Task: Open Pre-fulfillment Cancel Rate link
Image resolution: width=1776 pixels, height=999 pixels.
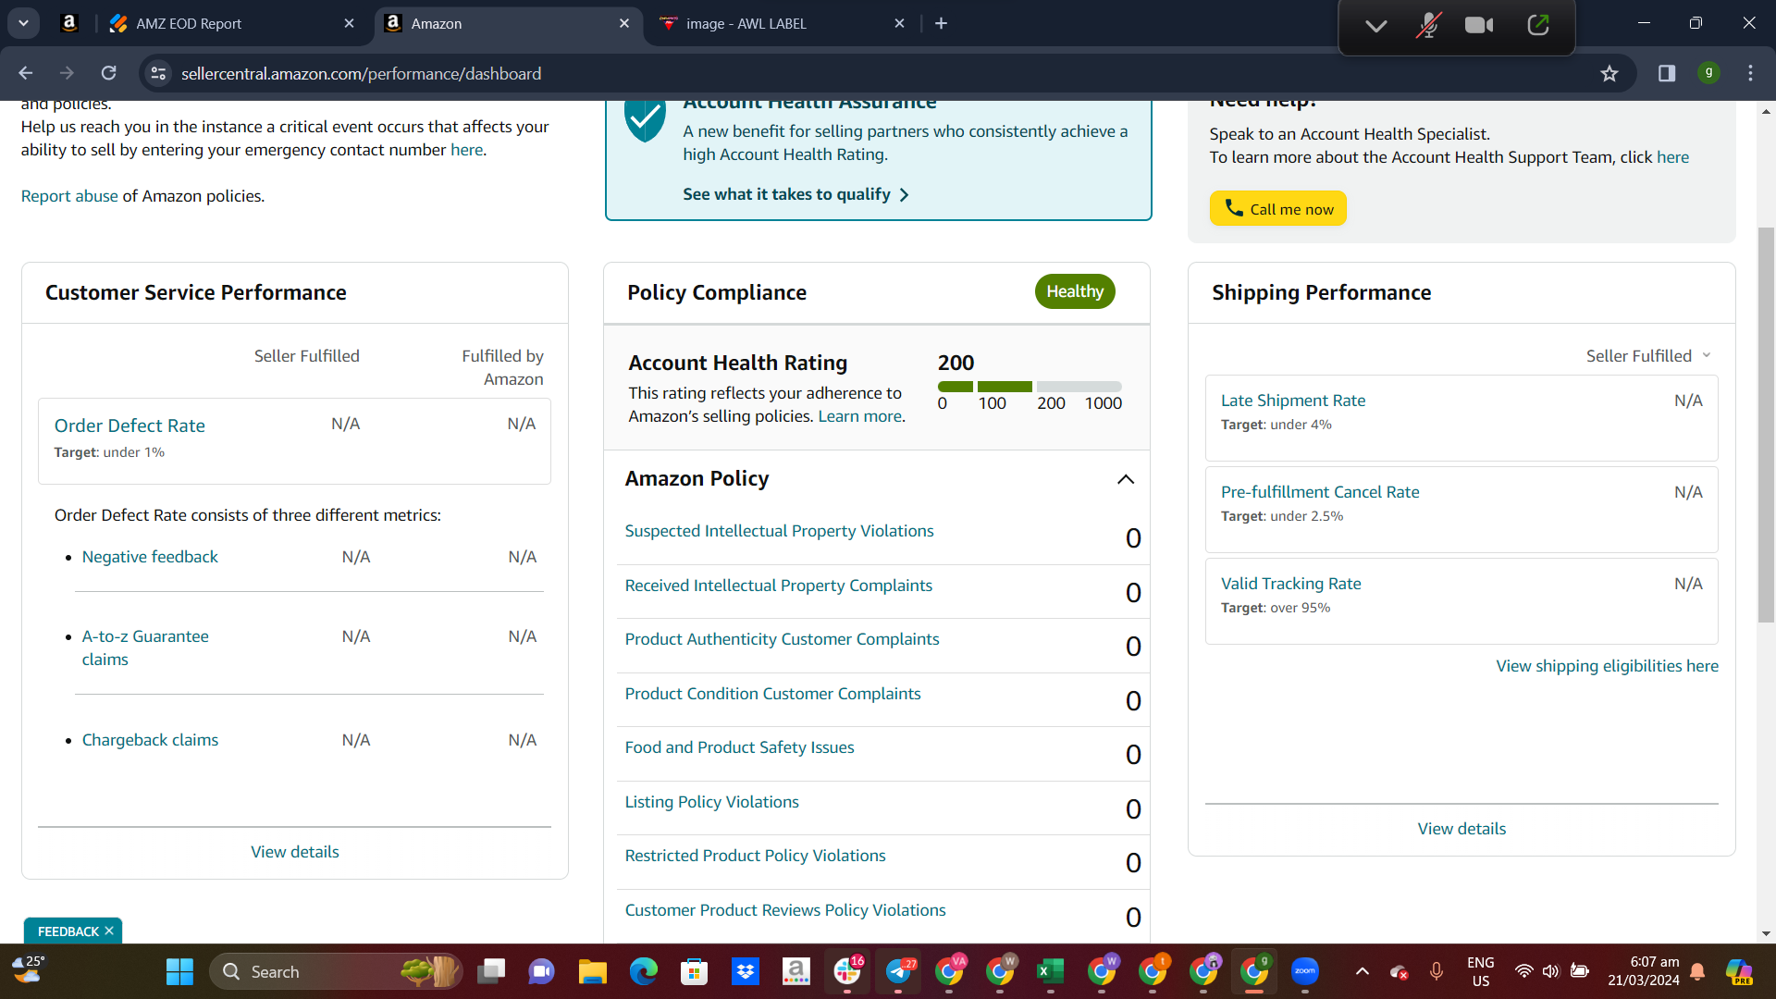Action: pyautogui.click(x=1320, y=492)
